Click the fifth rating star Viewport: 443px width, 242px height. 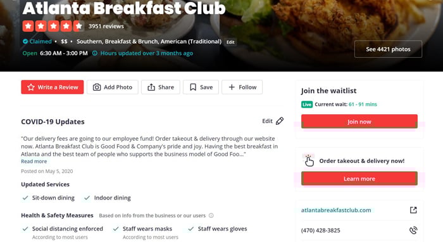[78, 26]
